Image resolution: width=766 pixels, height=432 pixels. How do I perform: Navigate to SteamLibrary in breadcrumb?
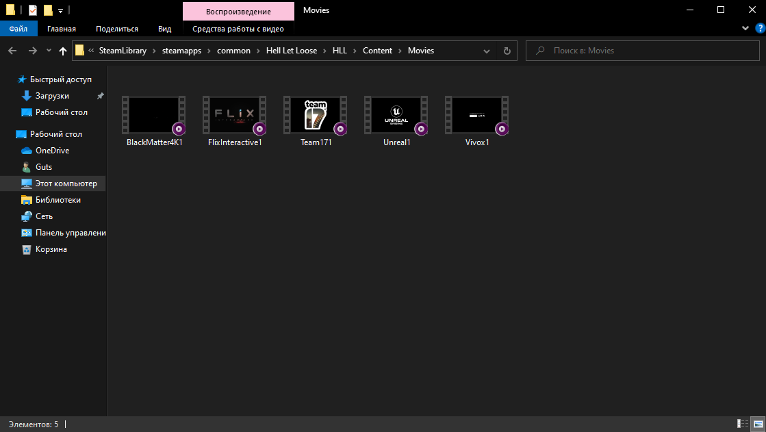click(x=123, y=51)
